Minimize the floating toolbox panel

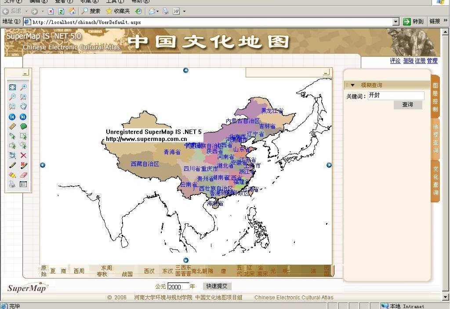coord(25,73)
